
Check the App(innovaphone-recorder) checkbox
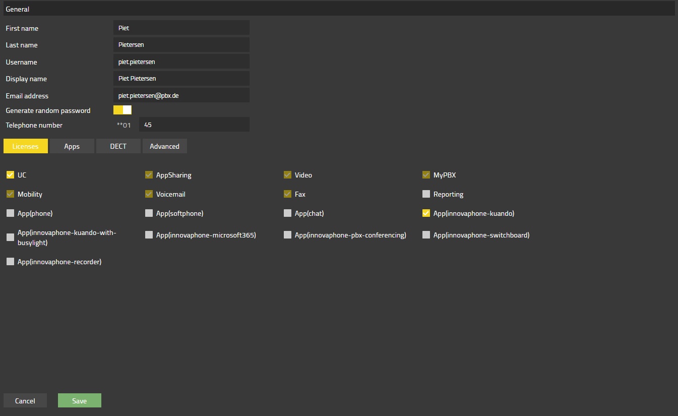(x=10, y=262)
